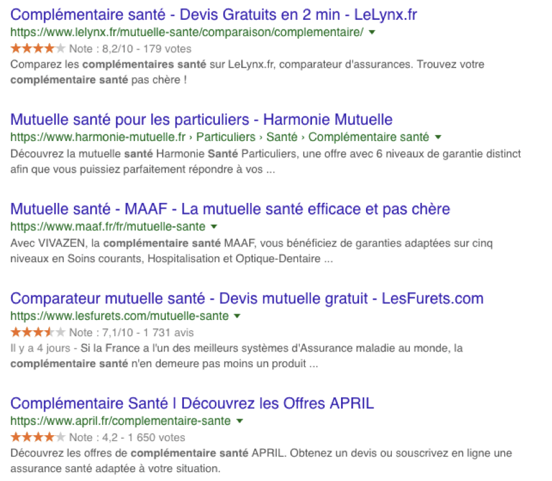
Task: Expand dropdown arrow next to maaf.fr URL
Action: click(x=214, y=227)
